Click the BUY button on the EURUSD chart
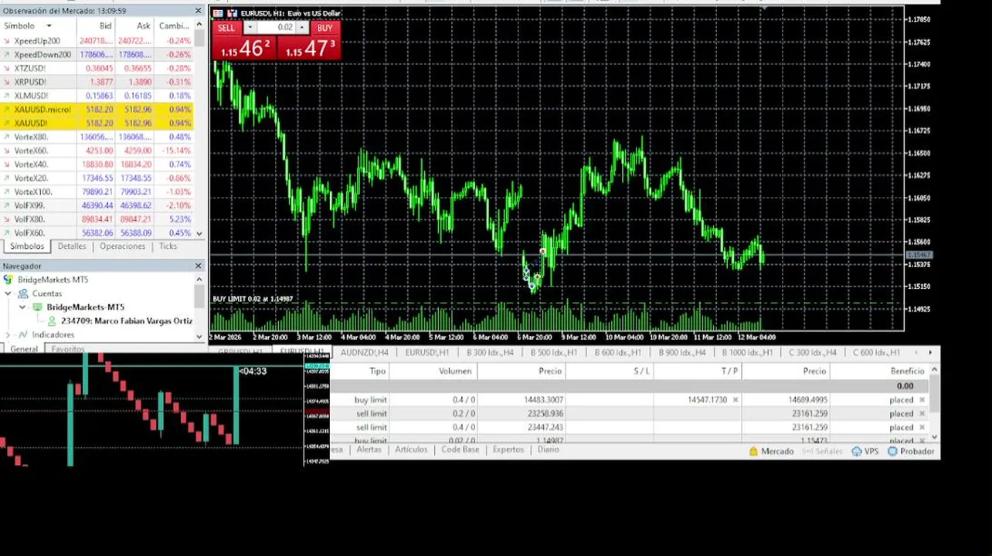 324,28
